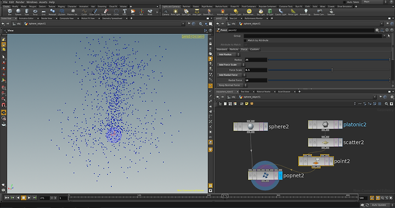Open the File menu
Viewport: 395px width, 208px height.
[5, 2]
